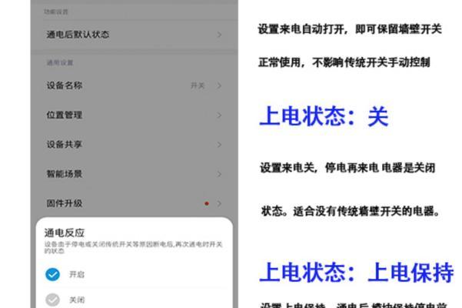The width and height of the screenshot is (462, 308).
Task: Click heading 上电状态：关
Action: [324, 116]
